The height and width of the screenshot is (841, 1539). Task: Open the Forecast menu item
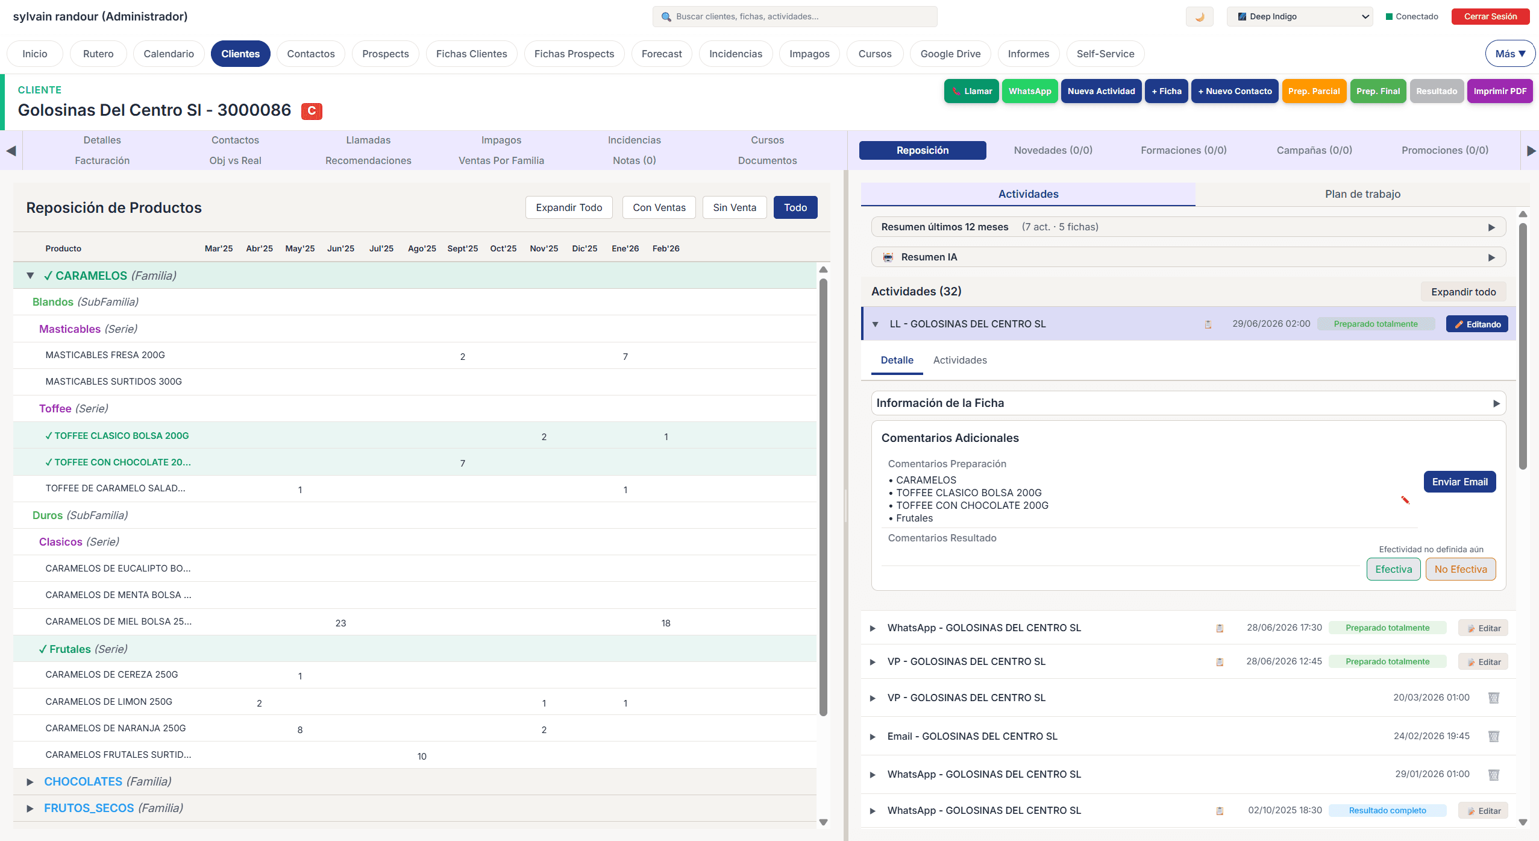pos(661,53)
